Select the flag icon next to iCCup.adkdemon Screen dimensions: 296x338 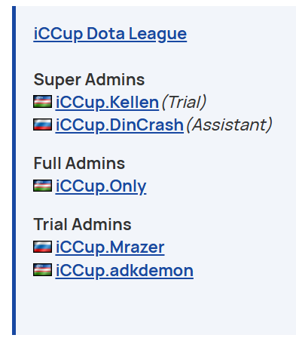(43, 269)
